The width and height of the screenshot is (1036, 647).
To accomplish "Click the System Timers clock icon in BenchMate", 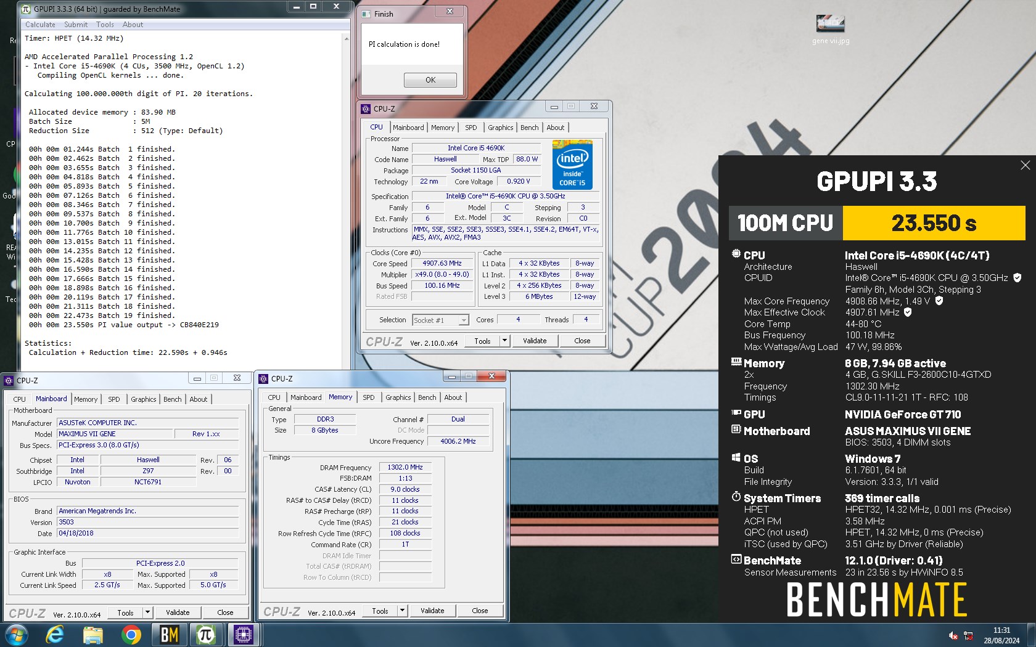I will [736, 497].
